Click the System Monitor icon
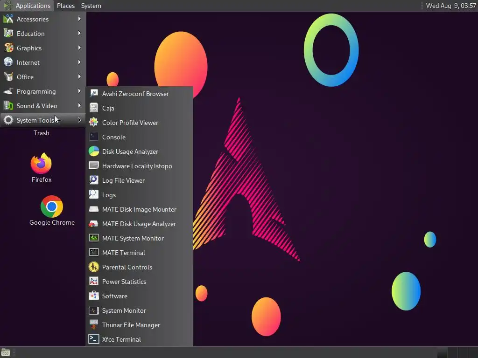This screenshot has height=358, width=478. (93, 310)
